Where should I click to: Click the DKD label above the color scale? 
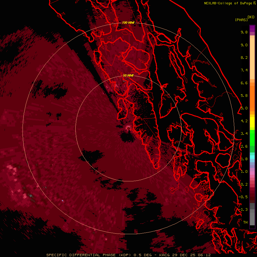251,17
